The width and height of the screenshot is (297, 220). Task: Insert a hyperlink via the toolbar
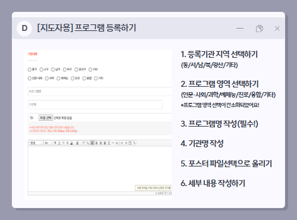click(122, 143)
